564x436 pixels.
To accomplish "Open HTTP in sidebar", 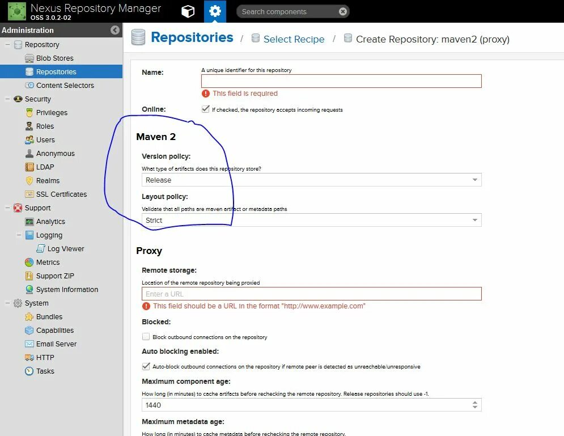I will click(45, 358).
